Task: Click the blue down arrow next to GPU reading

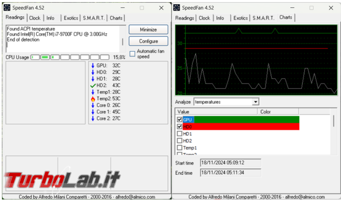Action: click(93, 66)
